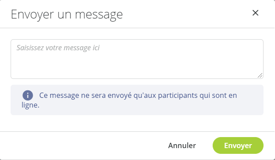Click the 'Envoyer un message' title
This screenshot has height=160, width=275.
[x=67, y=15]
